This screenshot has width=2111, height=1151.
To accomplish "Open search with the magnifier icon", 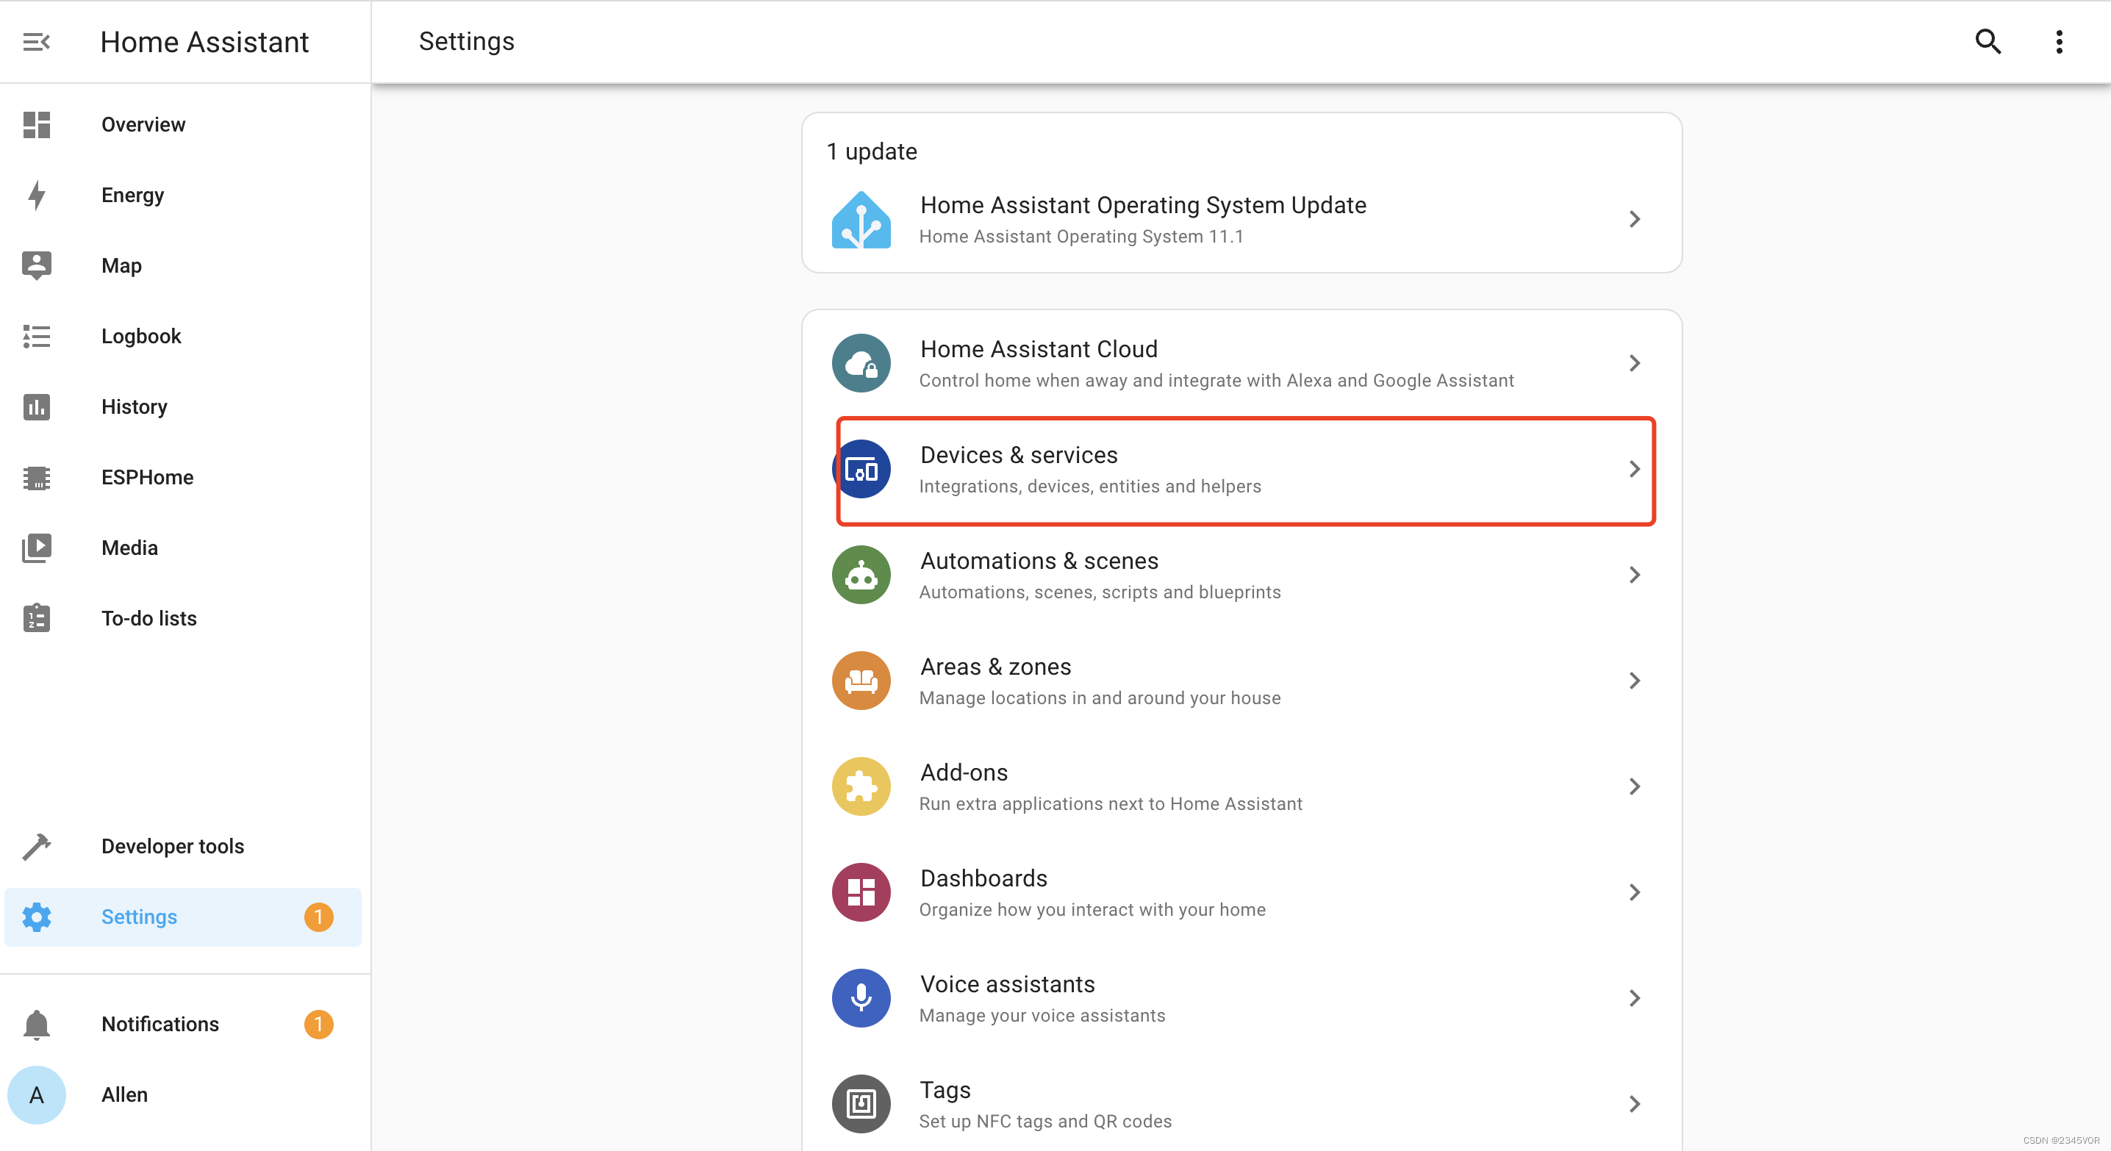I will coord(1988,41).
